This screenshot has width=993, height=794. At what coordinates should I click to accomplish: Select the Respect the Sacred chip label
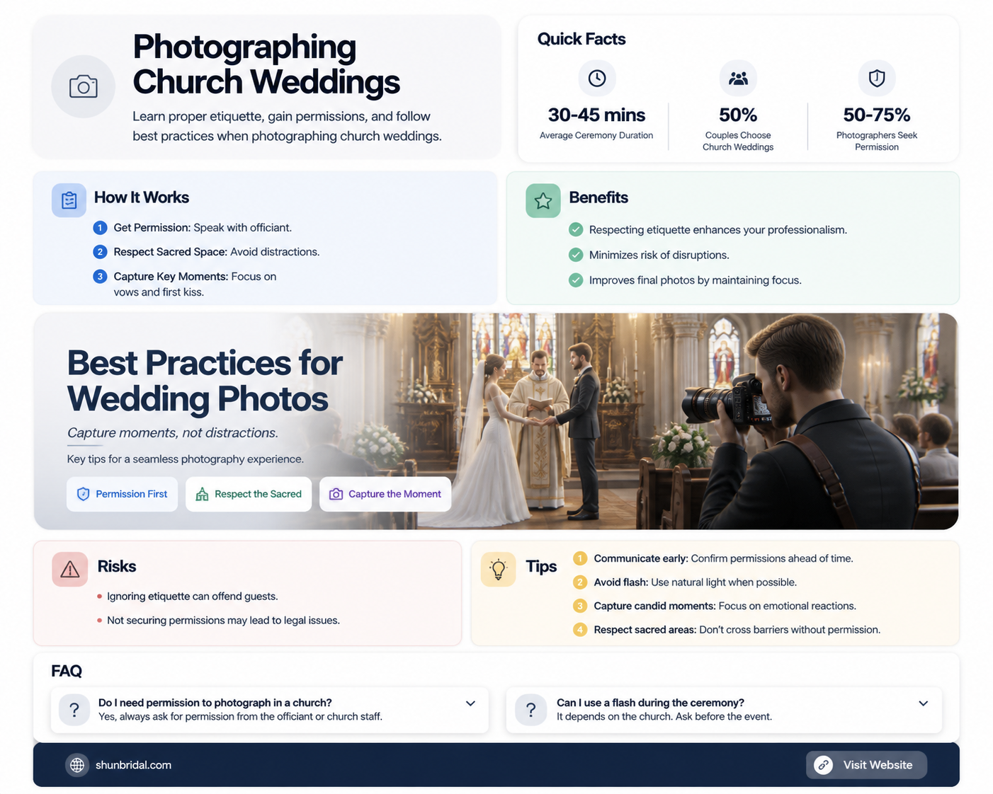(258, 494)
